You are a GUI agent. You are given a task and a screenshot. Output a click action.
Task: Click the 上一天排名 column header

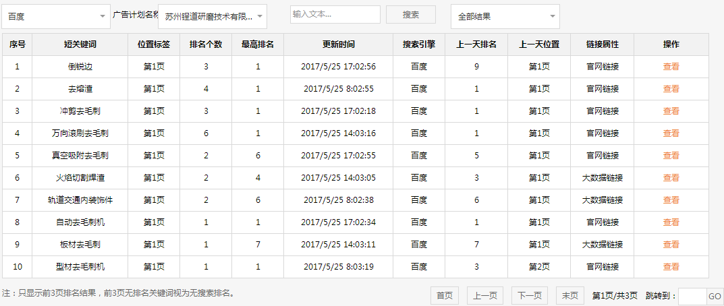476,44
